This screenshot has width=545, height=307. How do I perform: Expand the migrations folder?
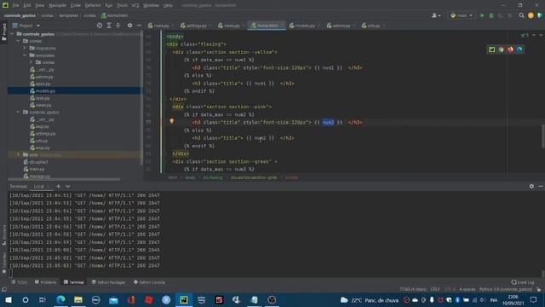[25, 48]
